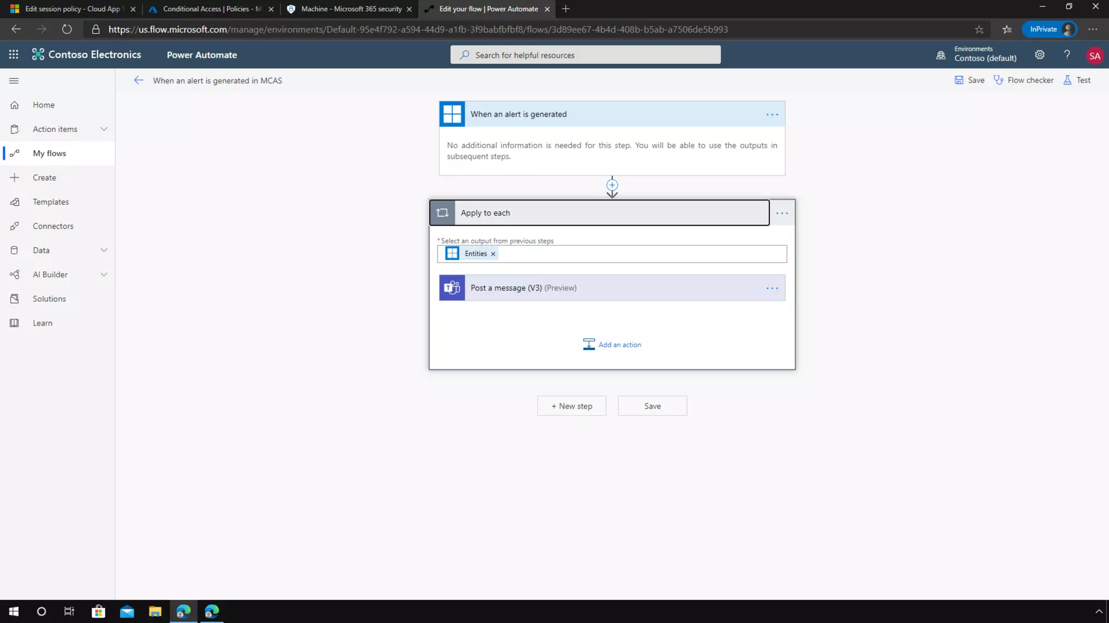Click Add an action link
This screenshot has height=623, width=1109.
tap(612, 344)
